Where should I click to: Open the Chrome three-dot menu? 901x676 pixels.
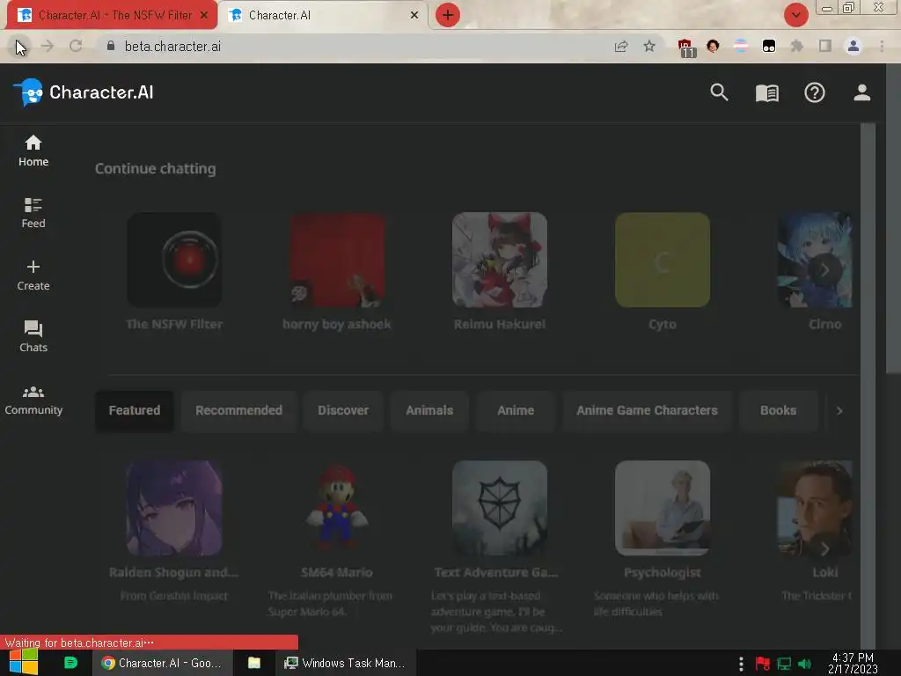[882, 46]
